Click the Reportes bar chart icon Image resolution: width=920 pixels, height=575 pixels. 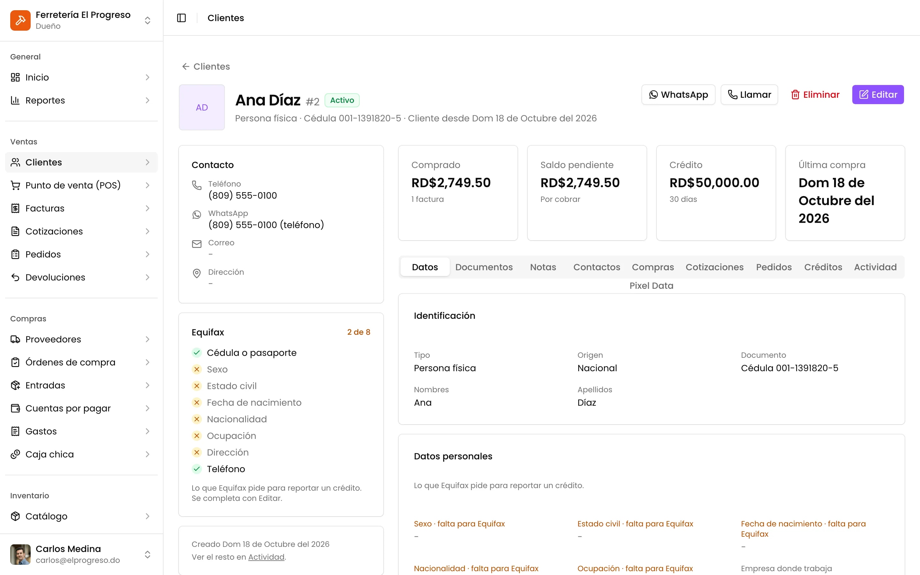pos(15,100)
